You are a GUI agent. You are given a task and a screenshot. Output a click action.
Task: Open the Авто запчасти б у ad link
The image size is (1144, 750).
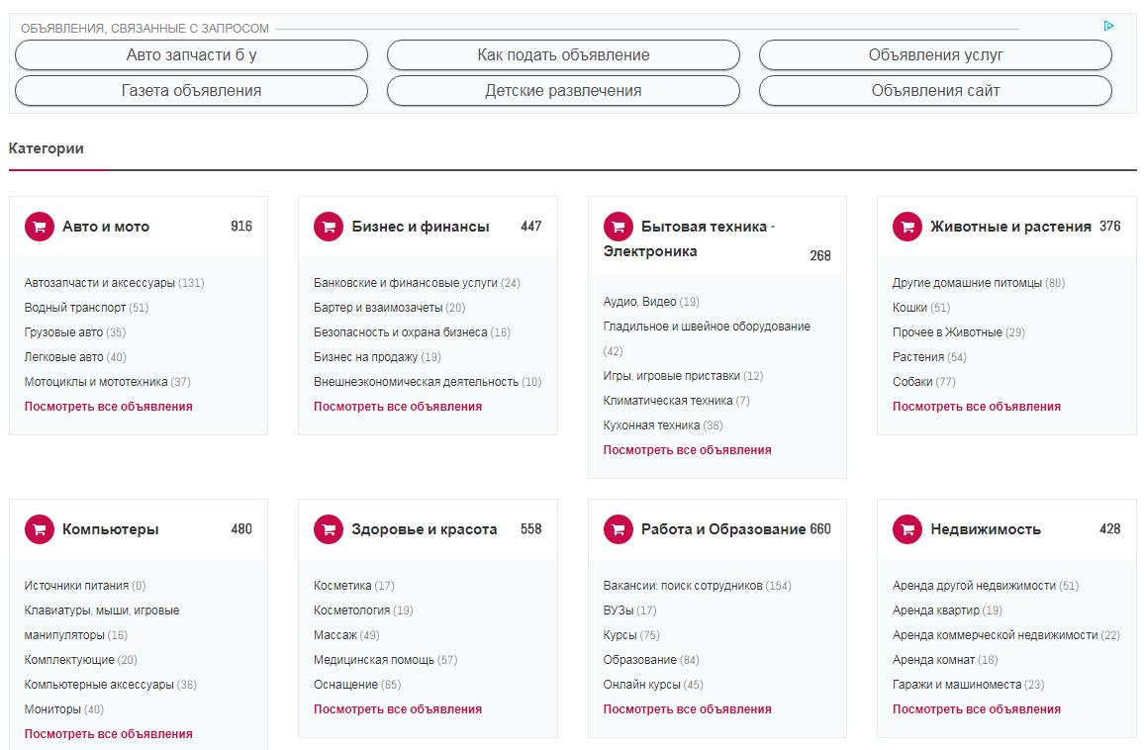191,54
